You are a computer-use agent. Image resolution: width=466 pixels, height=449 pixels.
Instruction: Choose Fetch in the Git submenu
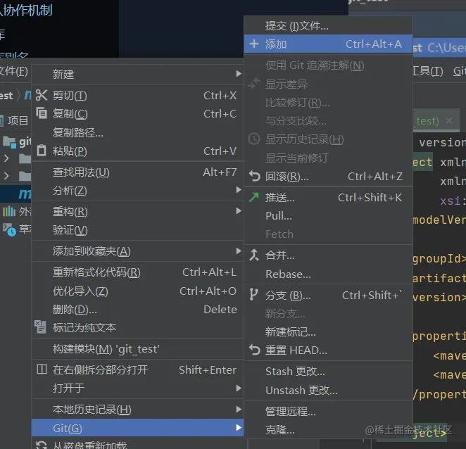pyautogui.click(x=328, y=234)
